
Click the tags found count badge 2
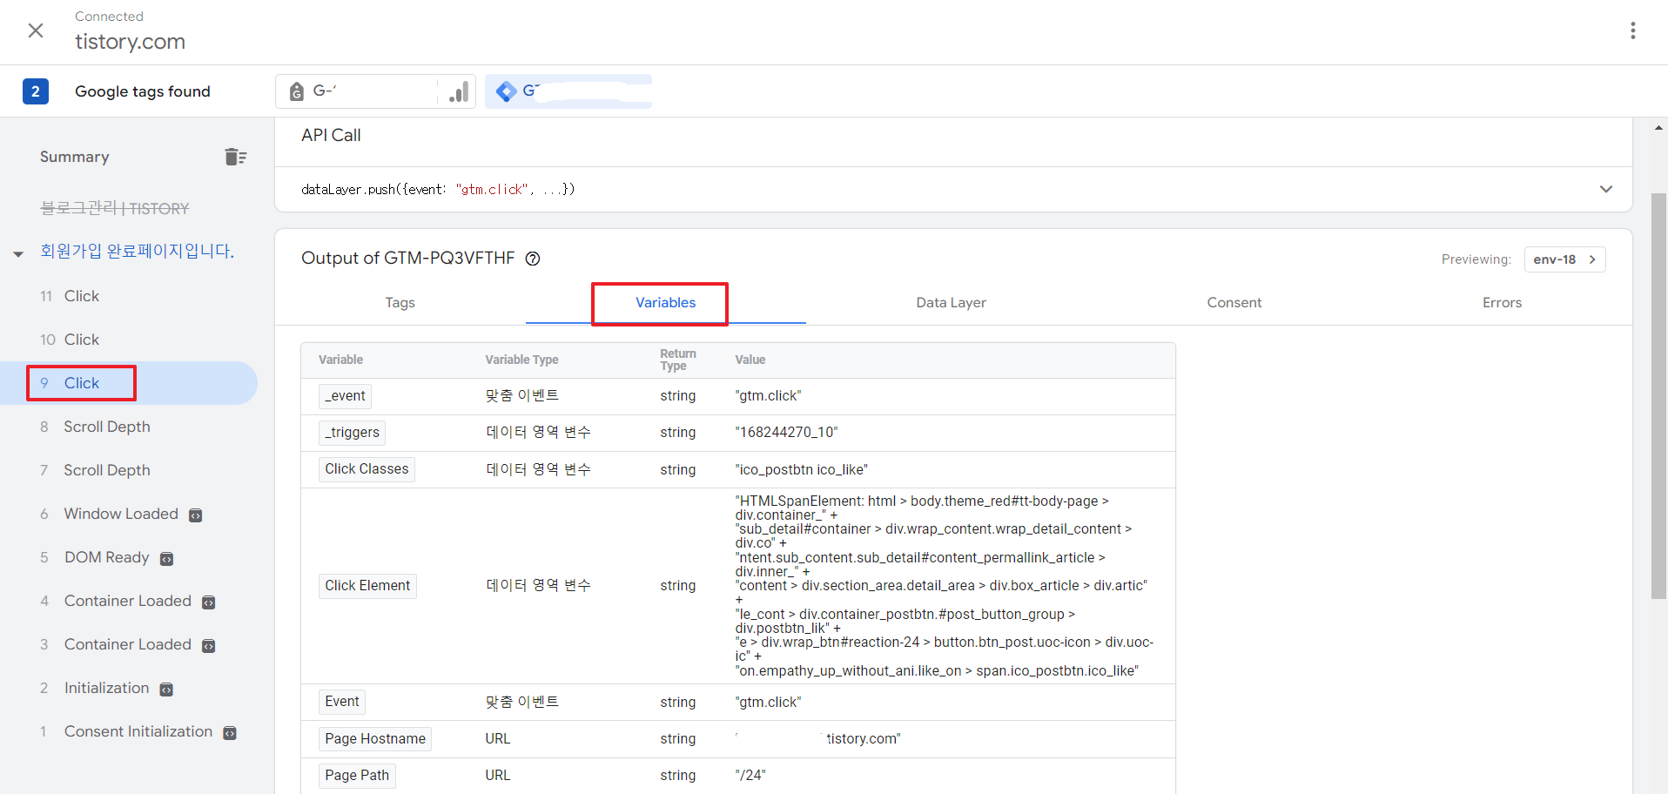[x=36, y=91]
